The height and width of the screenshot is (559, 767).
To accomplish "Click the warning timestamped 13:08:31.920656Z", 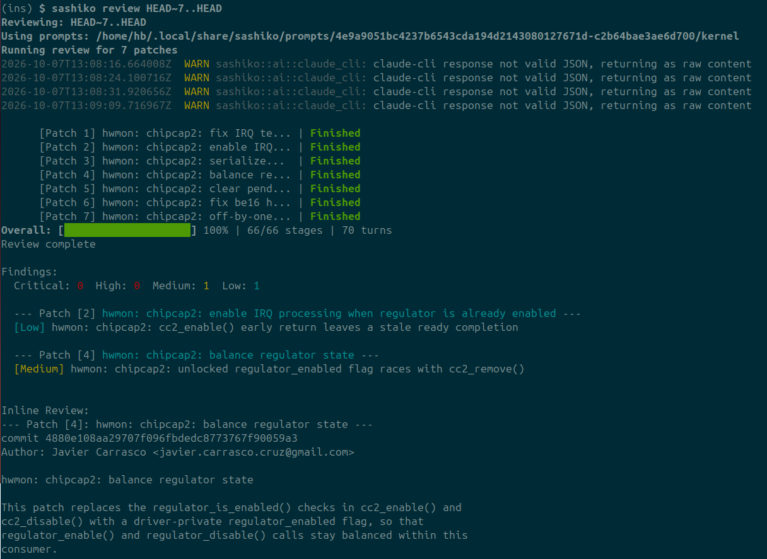I will coord(377,91).
